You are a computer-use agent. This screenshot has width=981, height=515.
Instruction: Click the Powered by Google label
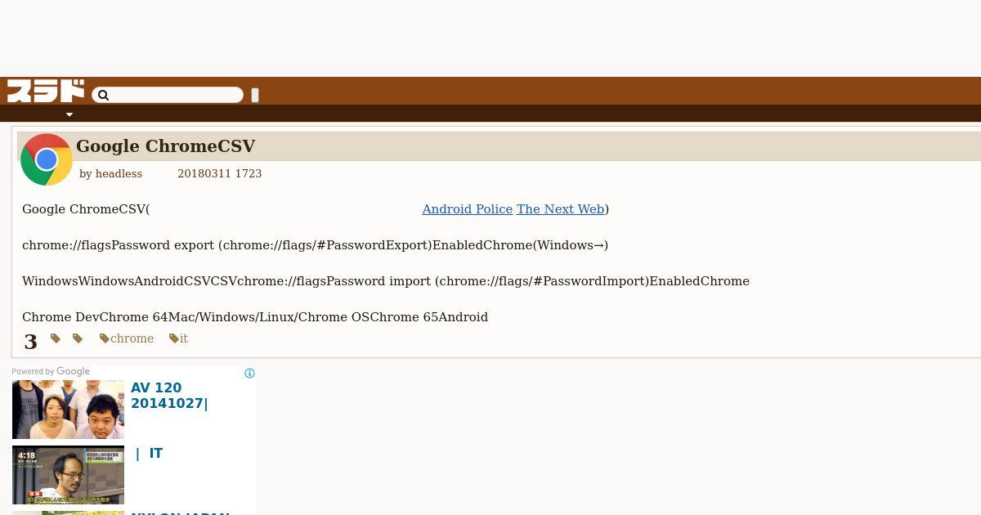pos(51,372)
